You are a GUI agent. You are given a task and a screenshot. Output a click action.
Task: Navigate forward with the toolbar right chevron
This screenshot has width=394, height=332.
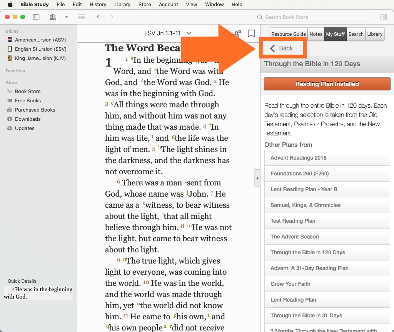pyautogui.click(x=112, y=17)
